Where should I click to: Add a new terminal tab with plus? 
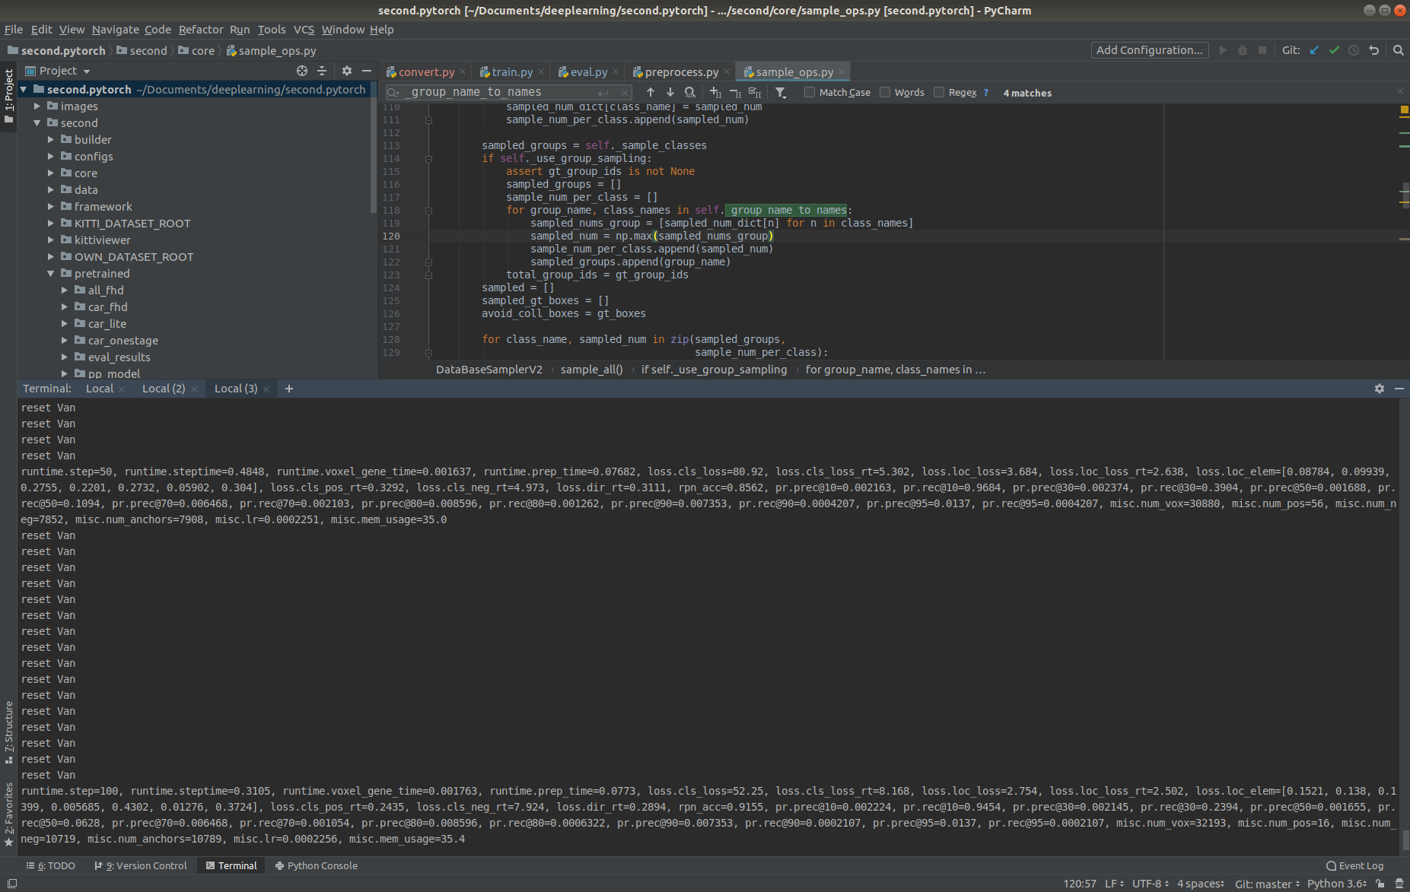[289, 389]
